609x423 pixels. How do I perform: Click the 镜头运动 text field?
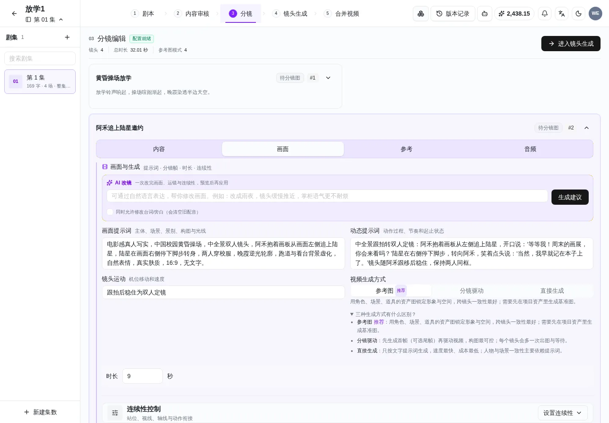pos(223,292)
